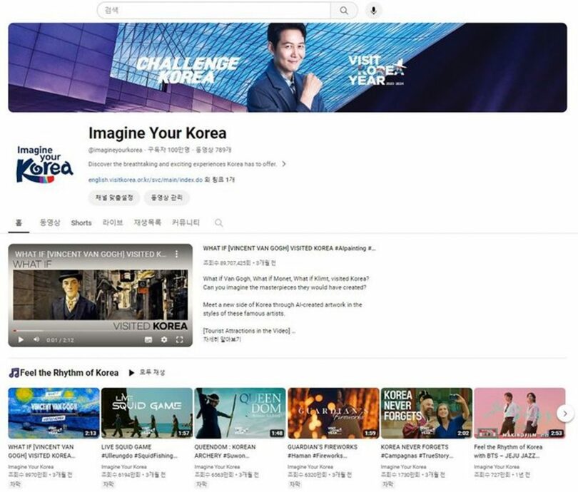
Task: Open the subtitles icon in the video player
Action: coord(149,339)
